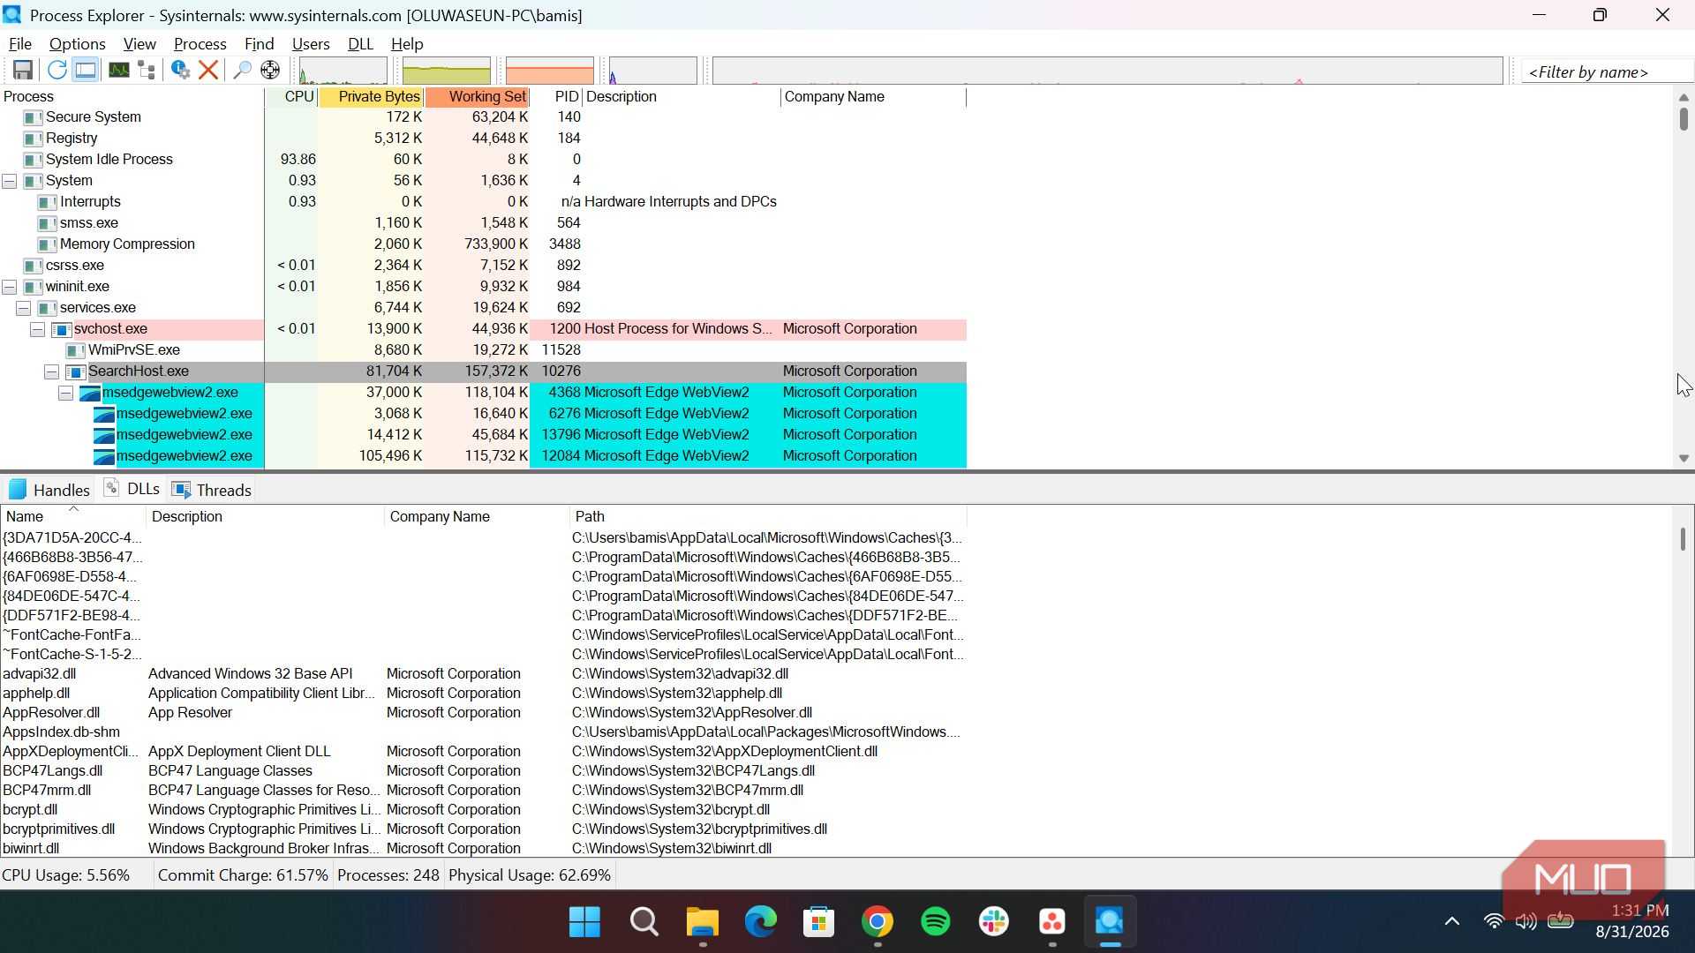Sort by Company Name header in process pane
The height and width of the screenshot is (953, 1695).
[873, 97]
